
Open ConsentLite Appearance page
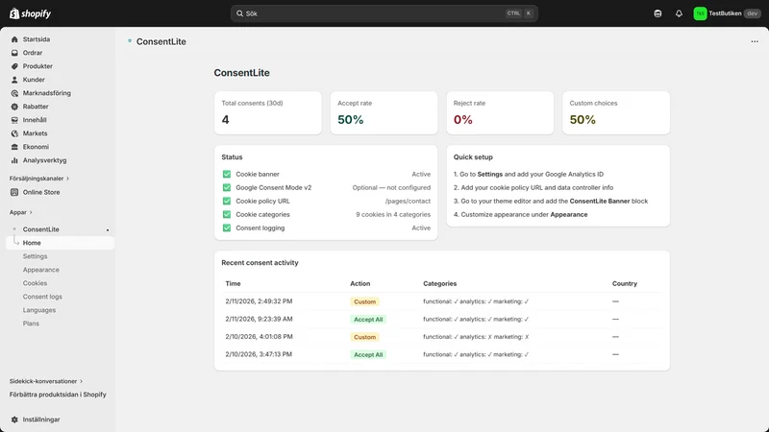40,270
